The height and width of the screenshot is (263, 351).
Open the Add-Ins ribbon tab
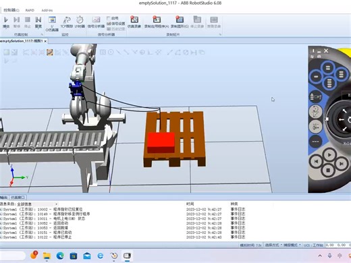pos(47,10)
